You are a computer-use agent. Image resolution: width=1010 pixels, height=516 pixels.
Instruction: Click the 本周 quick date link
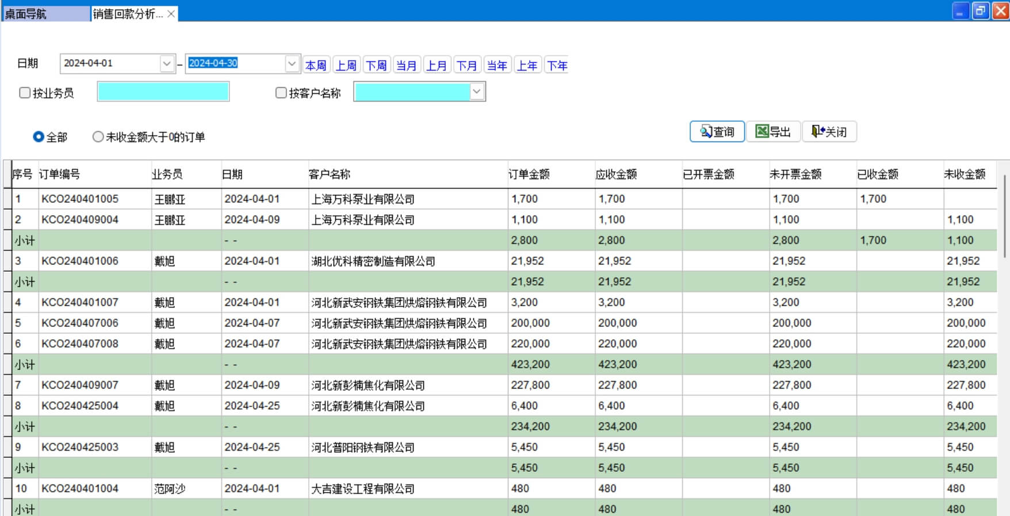coord(316,66)
